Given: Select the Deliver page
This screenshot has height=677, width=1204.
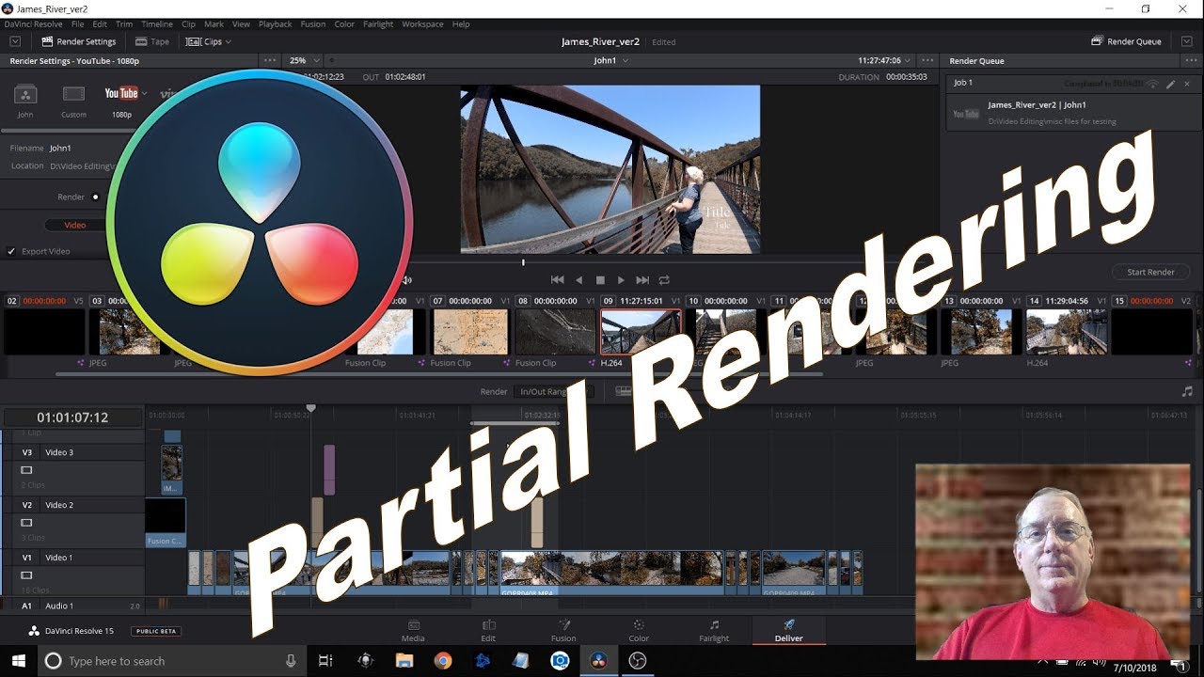Looking at the screenshot, I should pos(789,630).
